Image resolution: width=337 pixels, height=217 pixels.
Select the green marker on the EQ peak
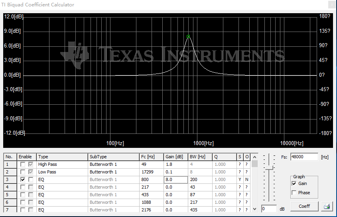tap(188, 36)
